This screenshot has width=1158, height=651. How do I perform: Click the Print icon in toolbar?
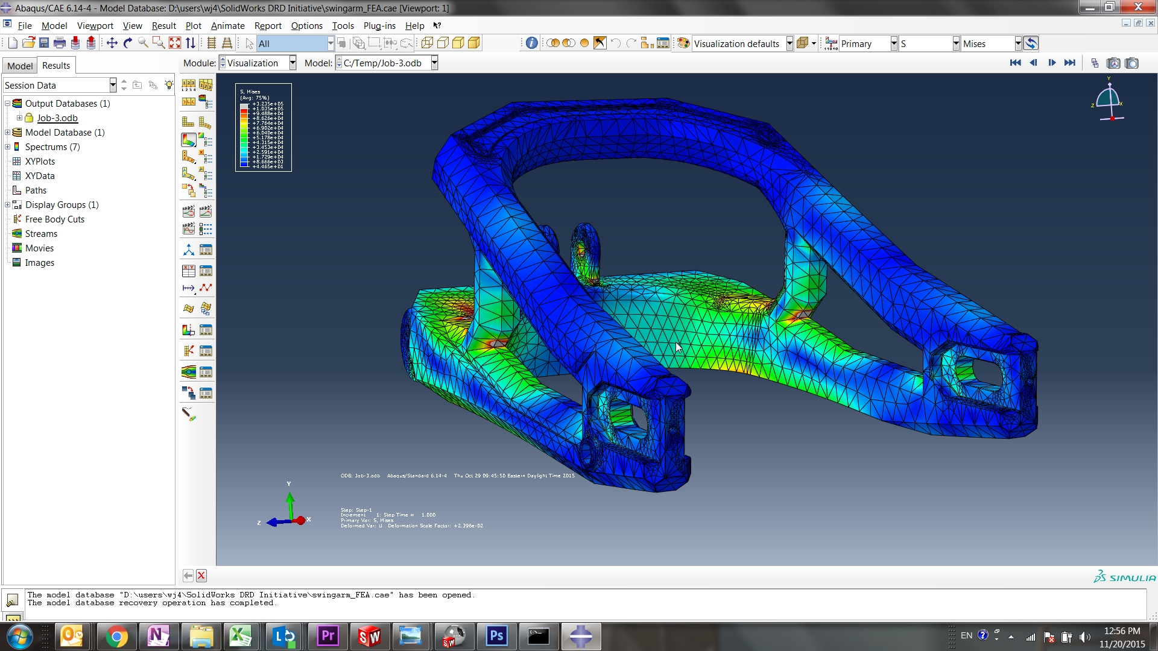pos(59,43)
